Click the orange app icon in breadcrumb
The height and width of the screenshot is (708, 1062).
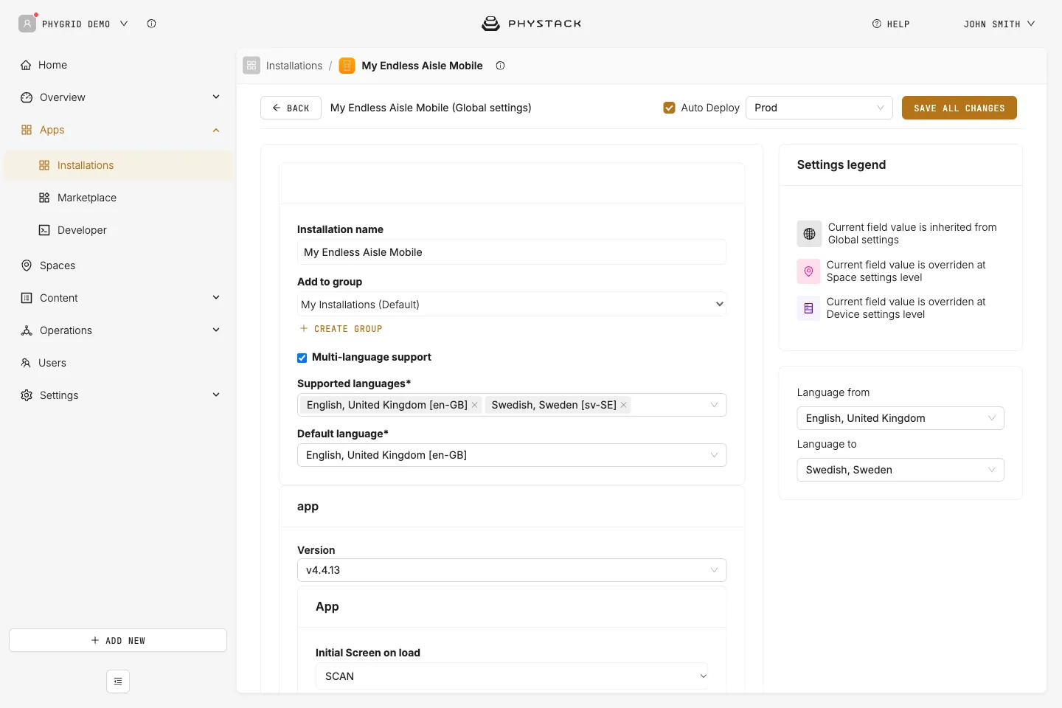347,66
